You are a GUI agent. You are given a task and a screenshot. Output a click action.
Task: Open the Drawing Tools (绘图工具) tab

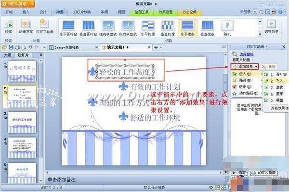141,12
